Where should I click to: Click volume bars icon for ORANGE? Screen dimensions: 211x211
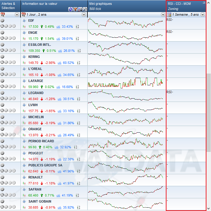pos(59,135)
